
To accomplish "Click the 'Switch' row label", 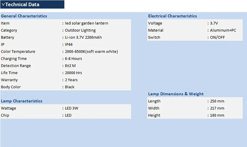I will tap(154, 37).
